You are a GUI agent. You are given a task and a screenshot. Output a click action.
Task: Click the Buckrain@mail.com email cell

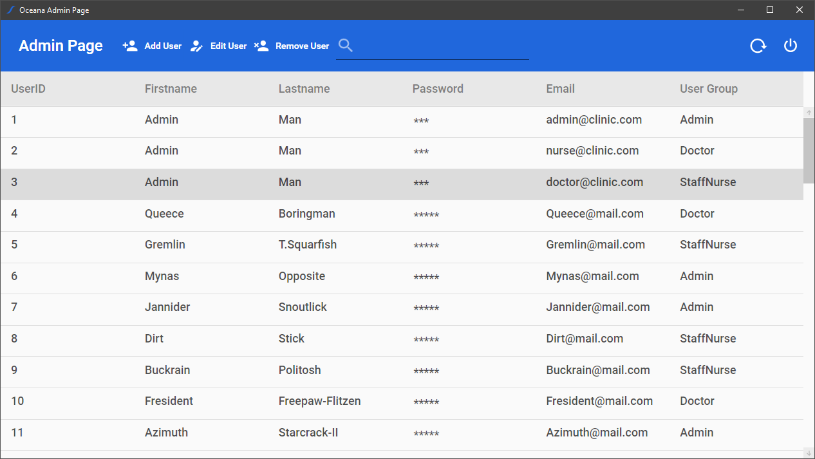pyautogui.click(x=598, y=370)
